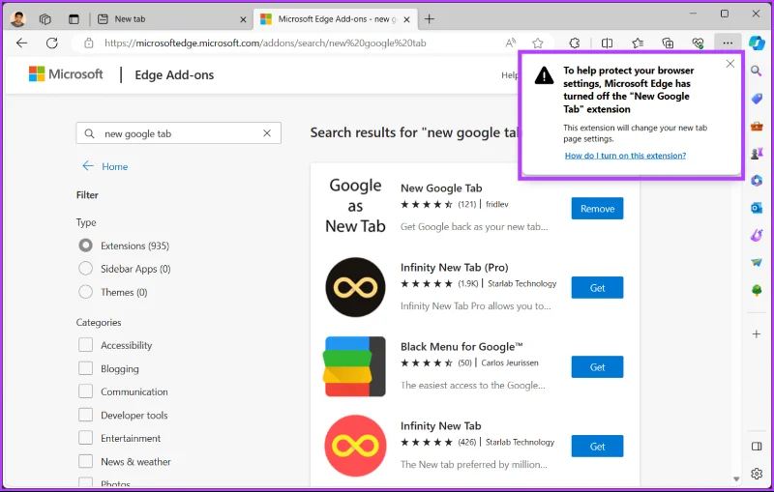Check the Accessibility category
Viewport: 774px width, 492px height.
(85, 345)
